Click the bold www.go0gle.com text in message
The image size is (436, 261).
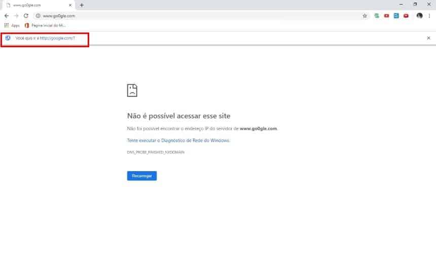click(258, 128)
